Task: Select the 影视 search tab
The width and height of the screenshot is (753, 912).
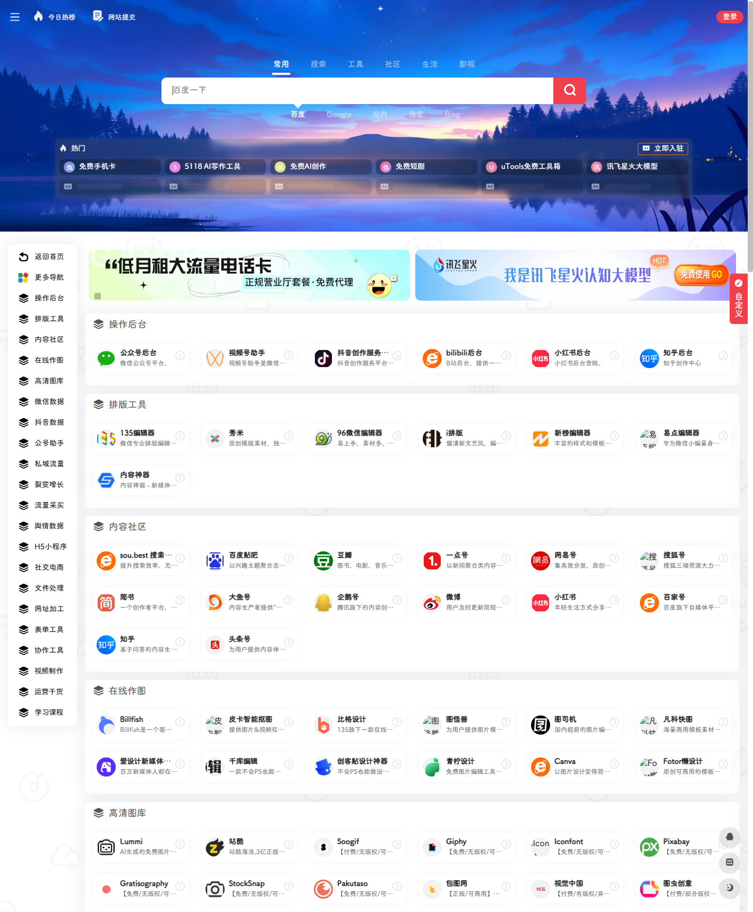Action: coord(467,64)
